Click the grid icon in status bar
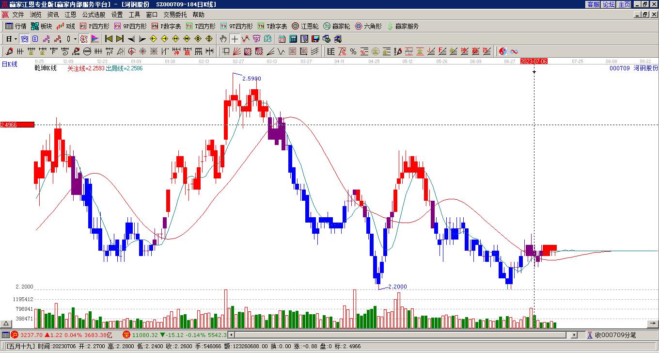The height and width of the screenshot is (353, 659). click(x=5, y=335)
